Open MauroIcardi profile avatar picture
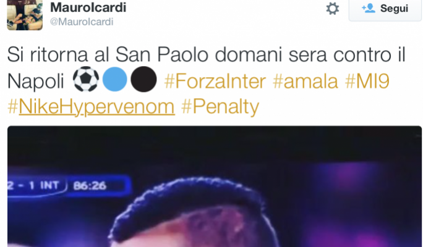The image size is (423, 247). point(25,15)
